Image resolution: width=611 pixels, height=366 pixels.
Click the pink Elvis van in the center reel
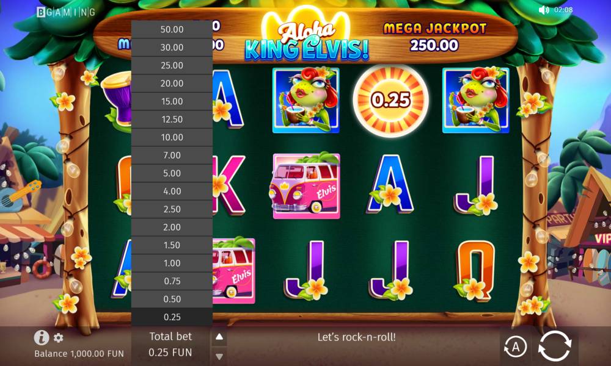tap(306, 186)
